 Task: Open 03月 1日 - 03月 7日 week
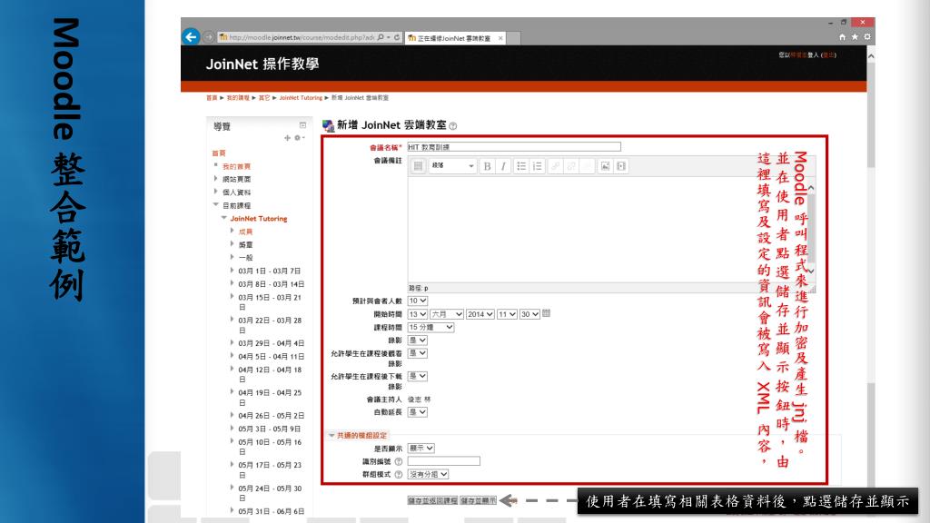coord(269,271)
